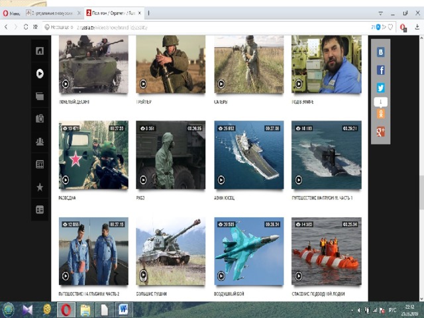Viewport: 424px width, 318px height.
Task: Click the star favorites icon in sidebar
Action: (x=40, y=187)
